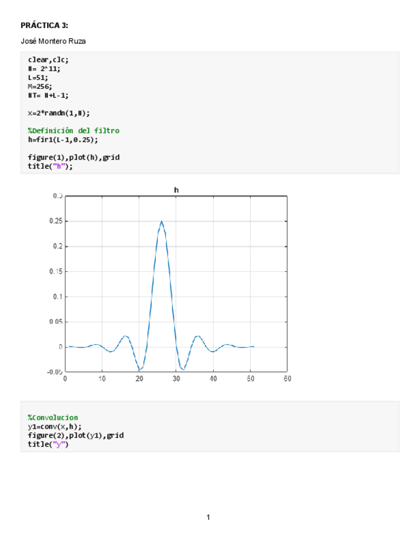This screenshot has width=418, height=541.
Task: Click the heading "PRÁCTICA 3:"
Action: pos(44,25)
